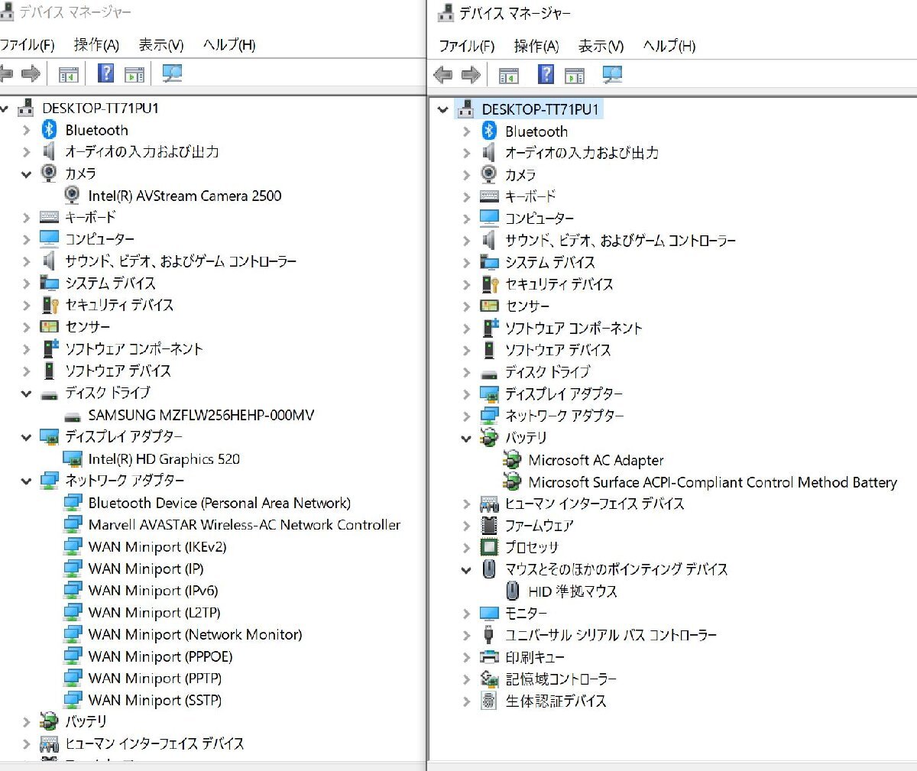
Task: Collapse バッテリ node in right window
Action: [x=466, y=439]
